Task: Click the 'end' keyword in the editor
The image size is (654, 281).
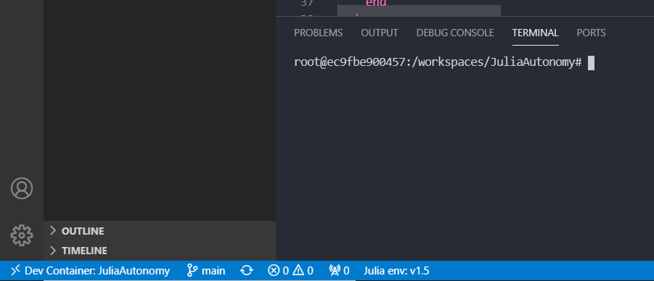Action: pyautogui.click(x=376, y=4)
